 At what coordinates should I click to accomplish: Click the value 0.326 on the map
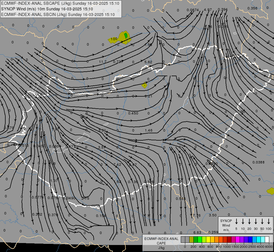(149, 182)
